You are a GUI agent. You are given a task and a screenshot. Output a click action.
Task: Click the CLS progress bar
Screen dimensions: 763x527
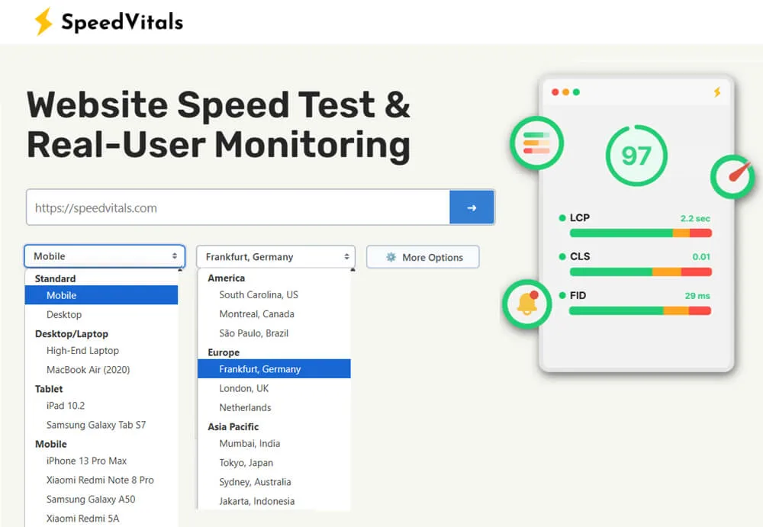point(640,272)
